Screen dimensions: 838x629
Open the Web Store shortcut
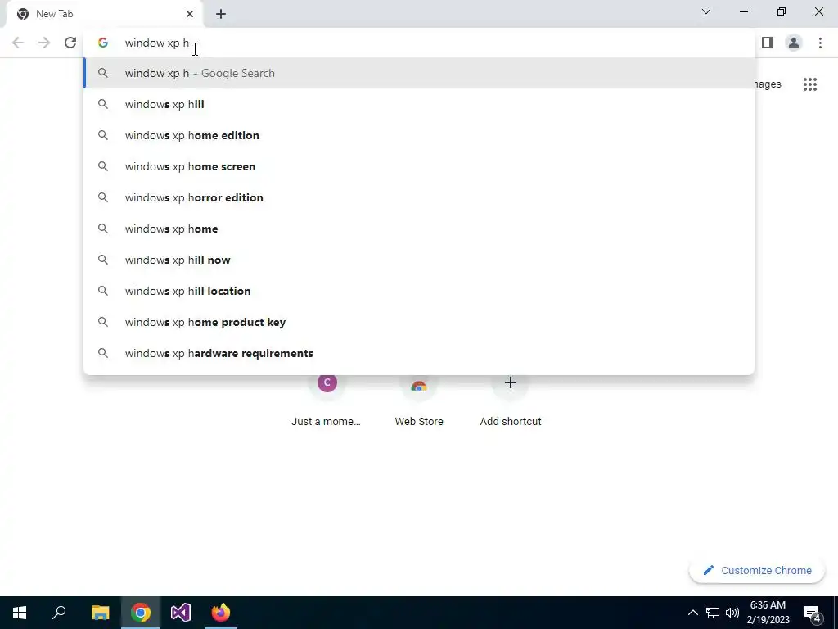coord(418,401)
